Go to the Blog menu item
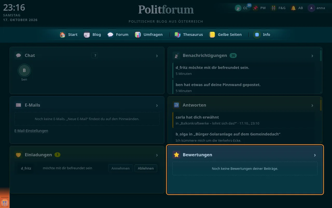 [93, 35]
